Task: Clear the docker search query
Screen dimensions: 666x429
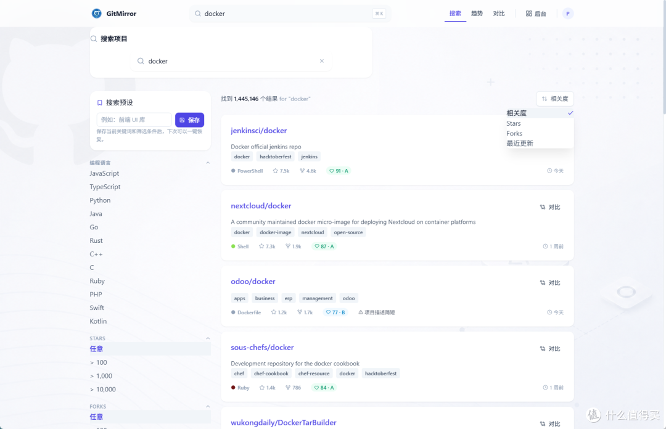Action: 322,61
